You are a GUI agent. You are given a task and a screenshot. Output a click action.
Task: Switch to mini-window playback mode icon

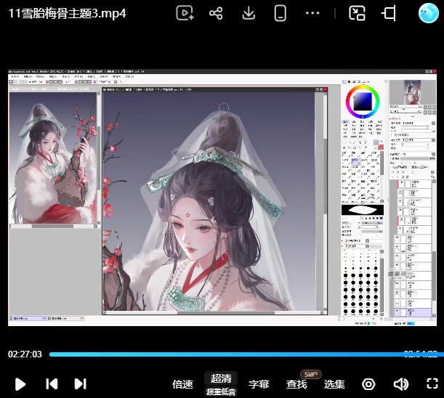tap(357, 13)
